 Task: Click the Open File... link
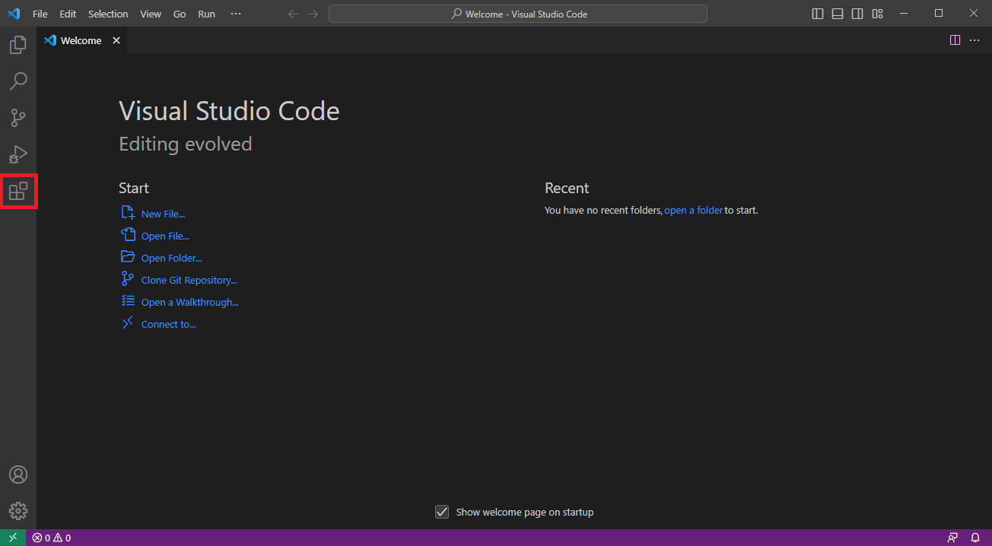tap(165, 236)
